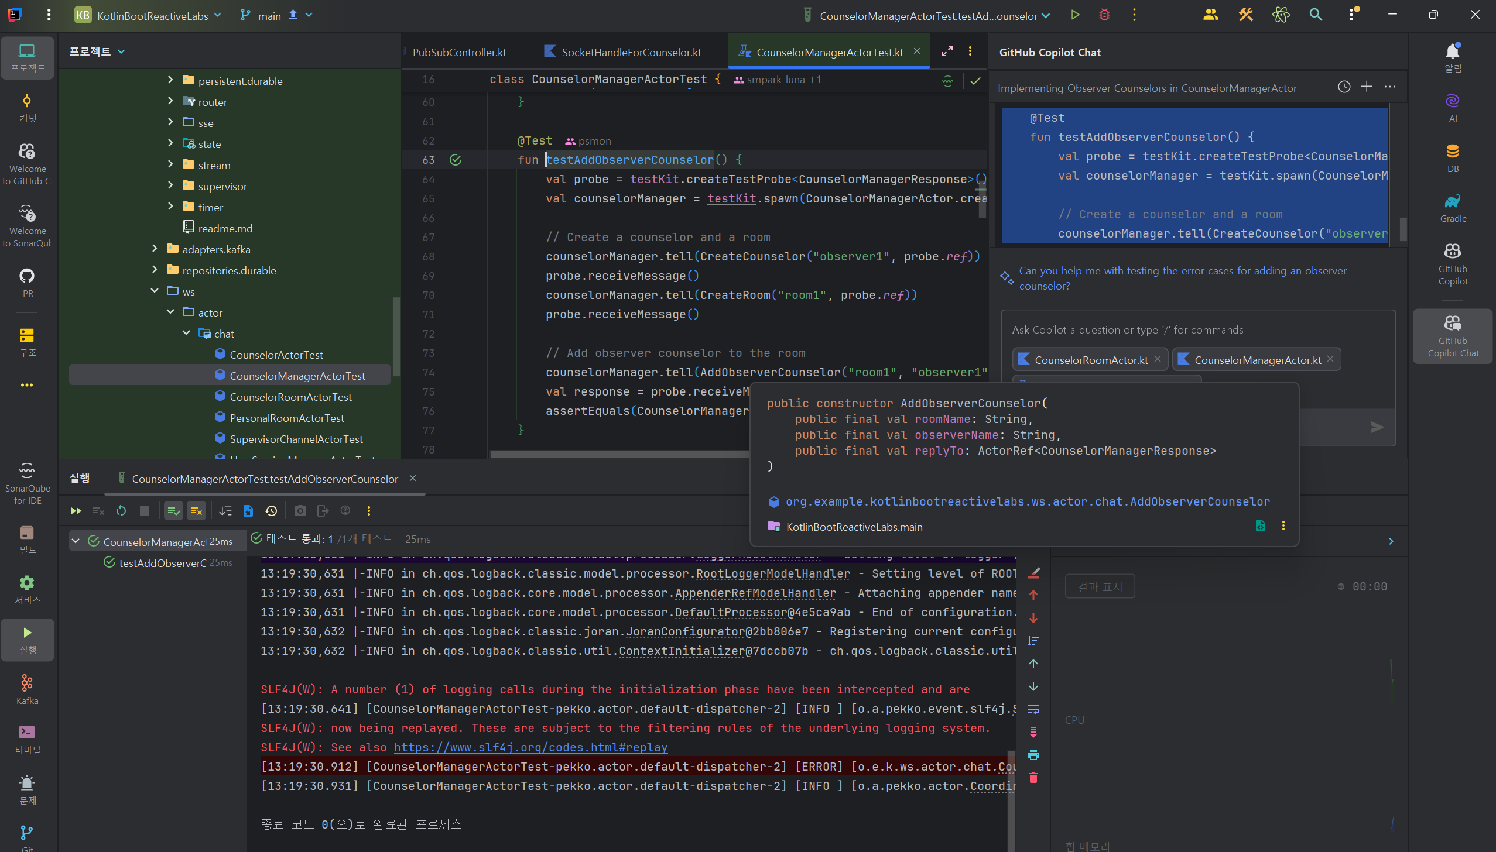Open the slf4j.org replay link

click(x=530, y=747)
